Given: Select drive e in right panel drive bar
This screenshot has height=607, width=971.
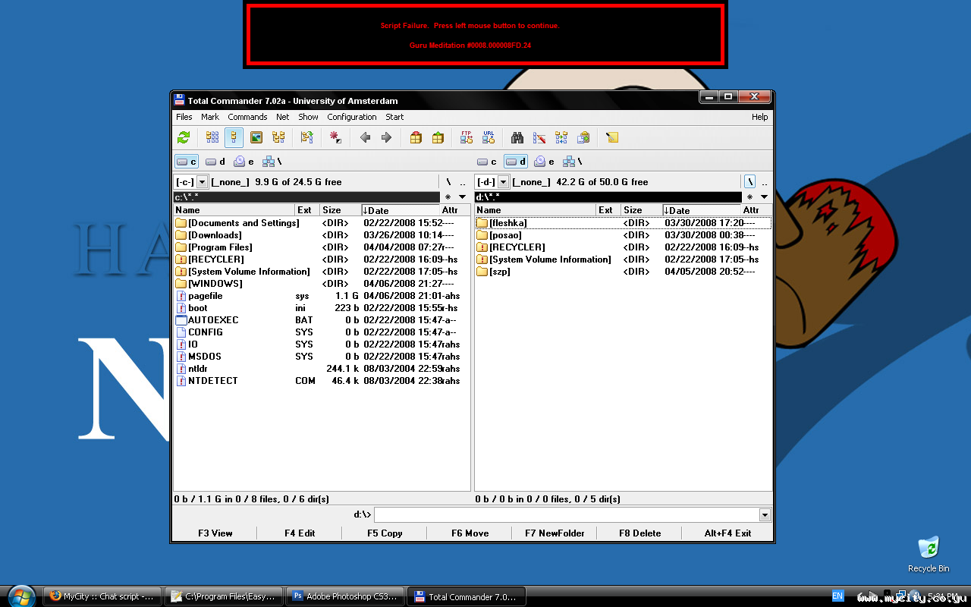Looking at the screenshot, I should [544, 162].
